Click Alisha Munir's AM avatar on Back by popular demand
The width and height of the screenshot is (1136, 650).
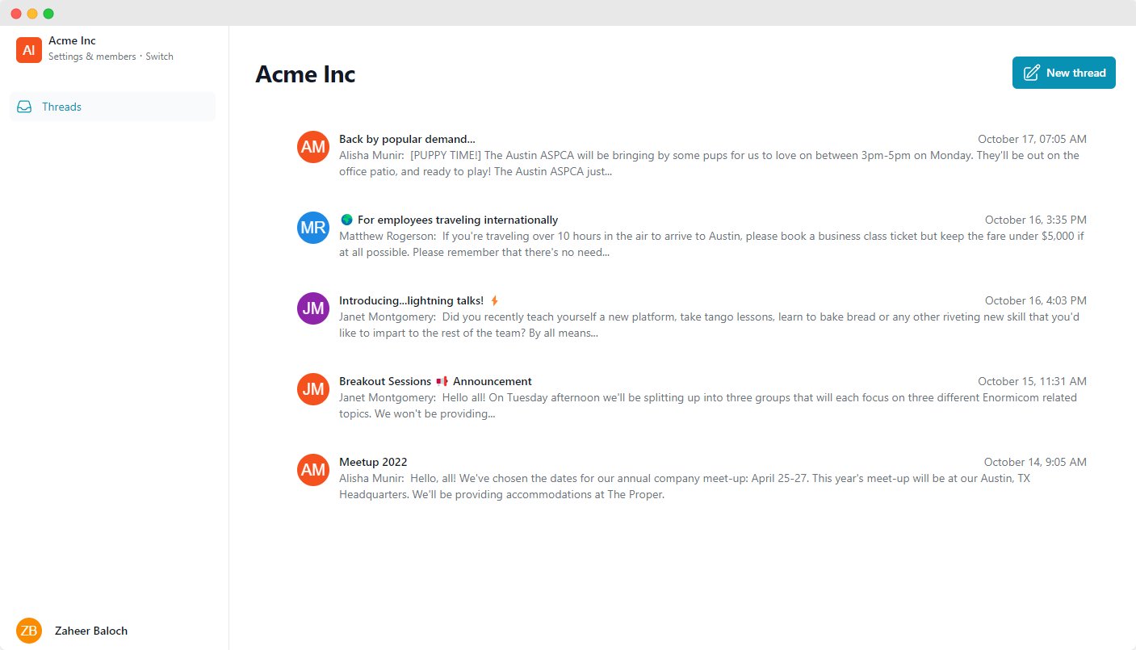coord(312,146)
